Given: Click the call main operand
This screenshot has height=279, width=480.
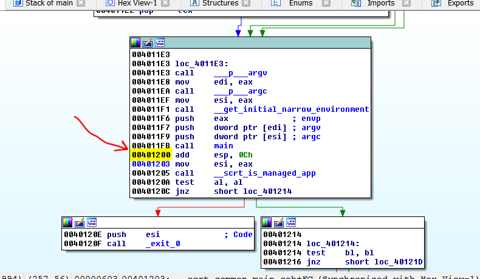Looking at the screenshot, I should click(x=223, y=146).
